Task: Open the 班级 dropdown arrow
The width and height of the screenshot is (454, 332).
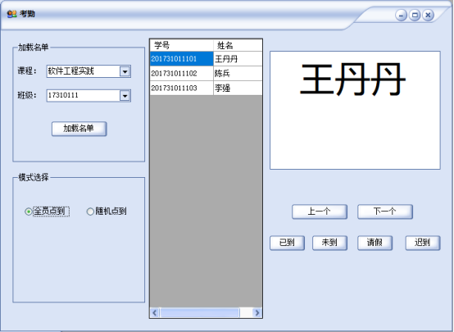Action: point(125,96)
